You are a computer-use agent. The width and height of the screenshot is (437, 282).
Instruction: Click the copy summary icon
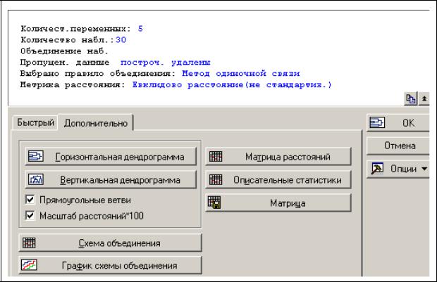pos(410,98)
